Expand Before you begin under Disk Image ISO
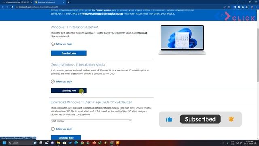Screen dimensions: 259x146 coord(62,129)
